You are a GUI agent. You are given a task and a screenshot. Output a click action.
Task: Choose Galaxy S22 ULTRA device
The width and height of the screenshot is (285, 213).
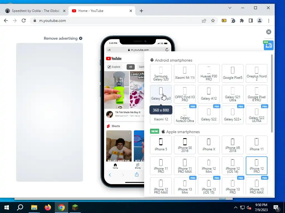point(256,115)
